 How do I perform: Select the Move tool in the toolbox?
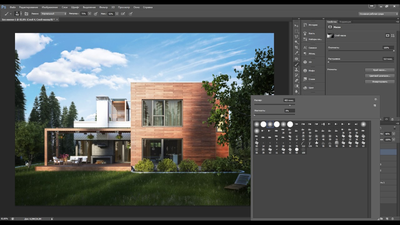point(297,26)
